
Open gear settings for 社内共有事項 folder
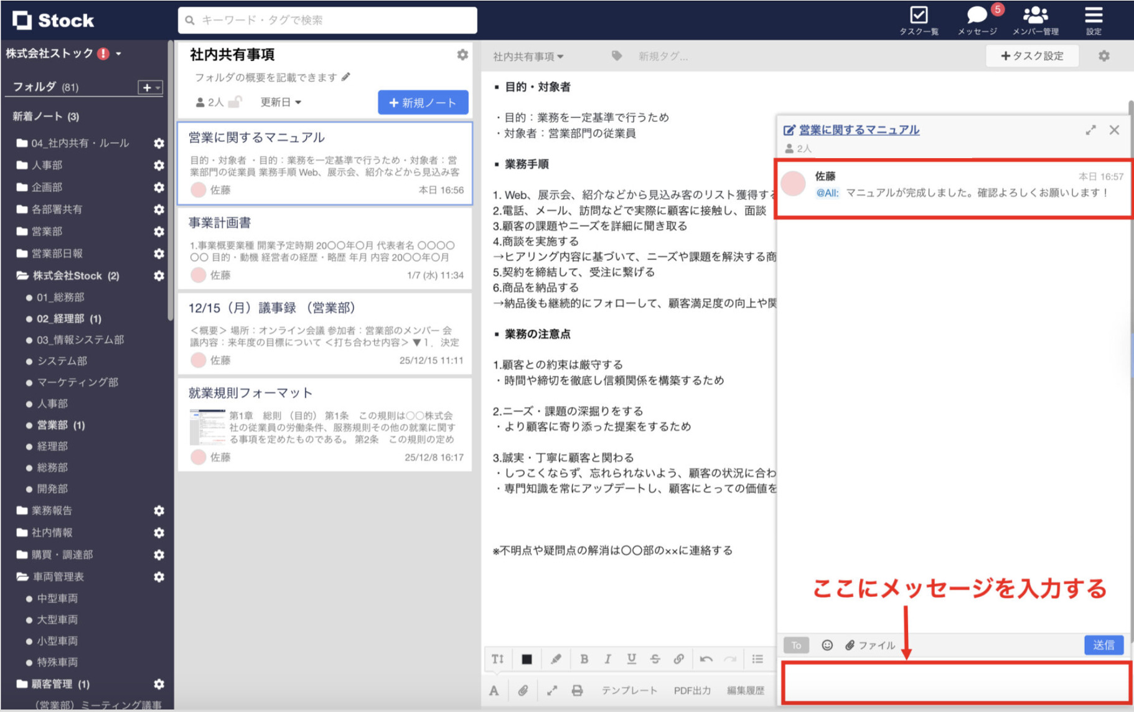pyautogui.click(x=462, y=55)
